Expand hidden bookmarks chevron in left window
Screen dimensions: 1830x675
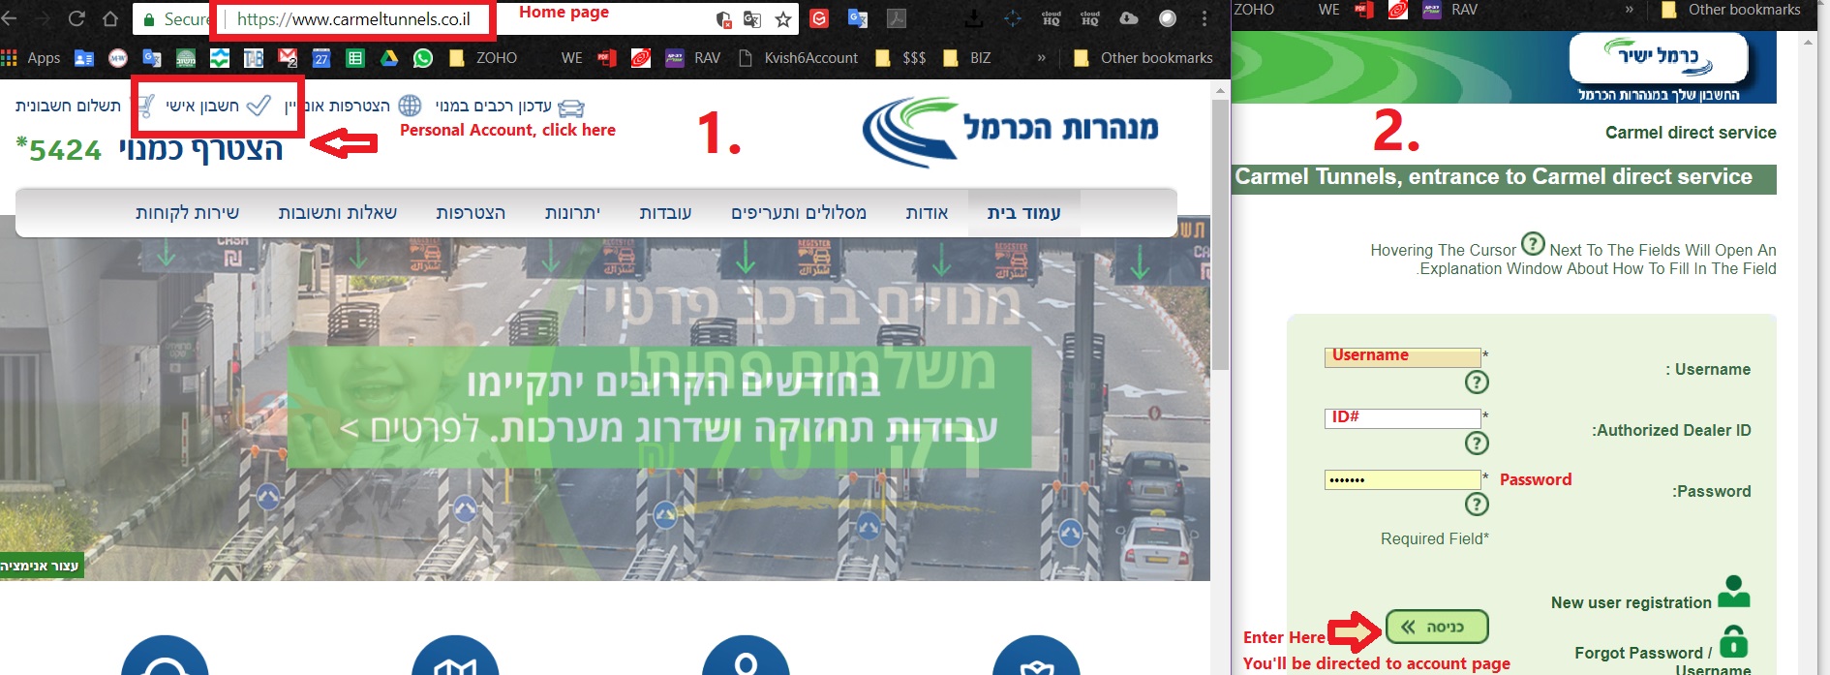(x=1042, y=58)
